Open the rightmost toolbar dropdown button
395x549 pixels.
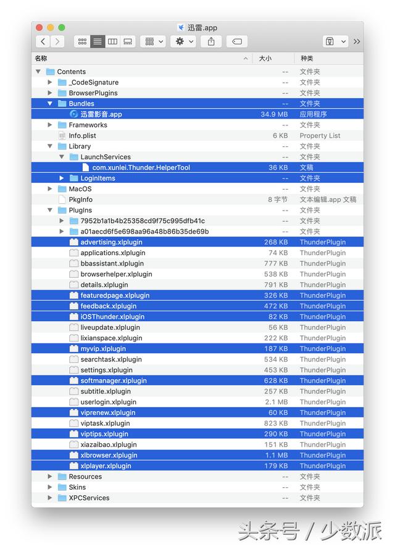(x=335, y=41)
